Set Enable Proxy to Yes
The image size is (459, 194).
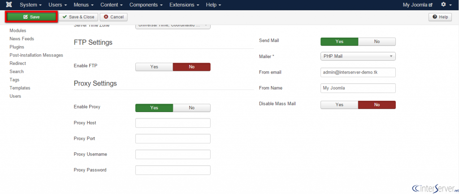(154, 108)
